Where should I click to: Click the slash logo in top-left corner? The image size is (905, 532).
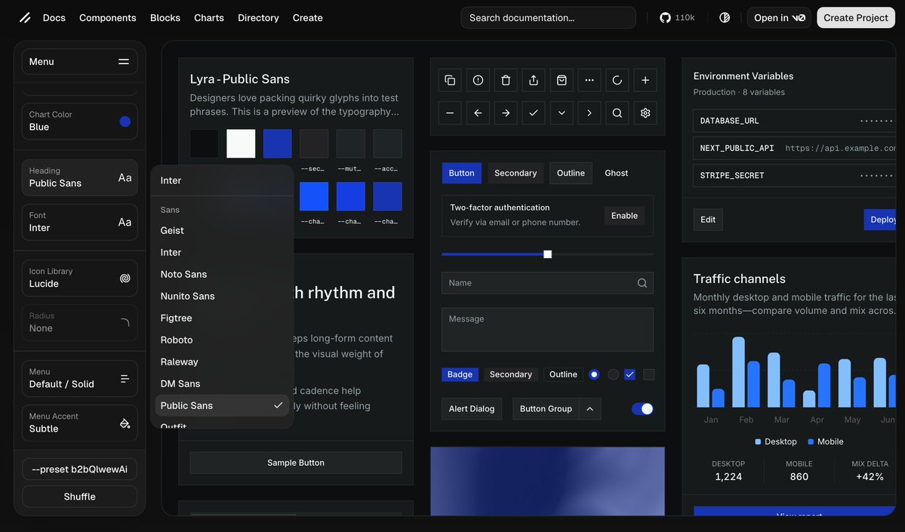click(x=25, y=18)
